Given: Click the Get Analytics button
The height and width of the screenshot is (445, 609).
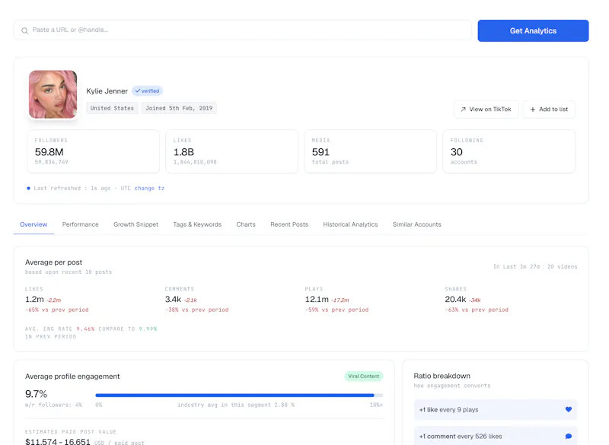Looking at the screenshot, I should (x=533, y=30).
